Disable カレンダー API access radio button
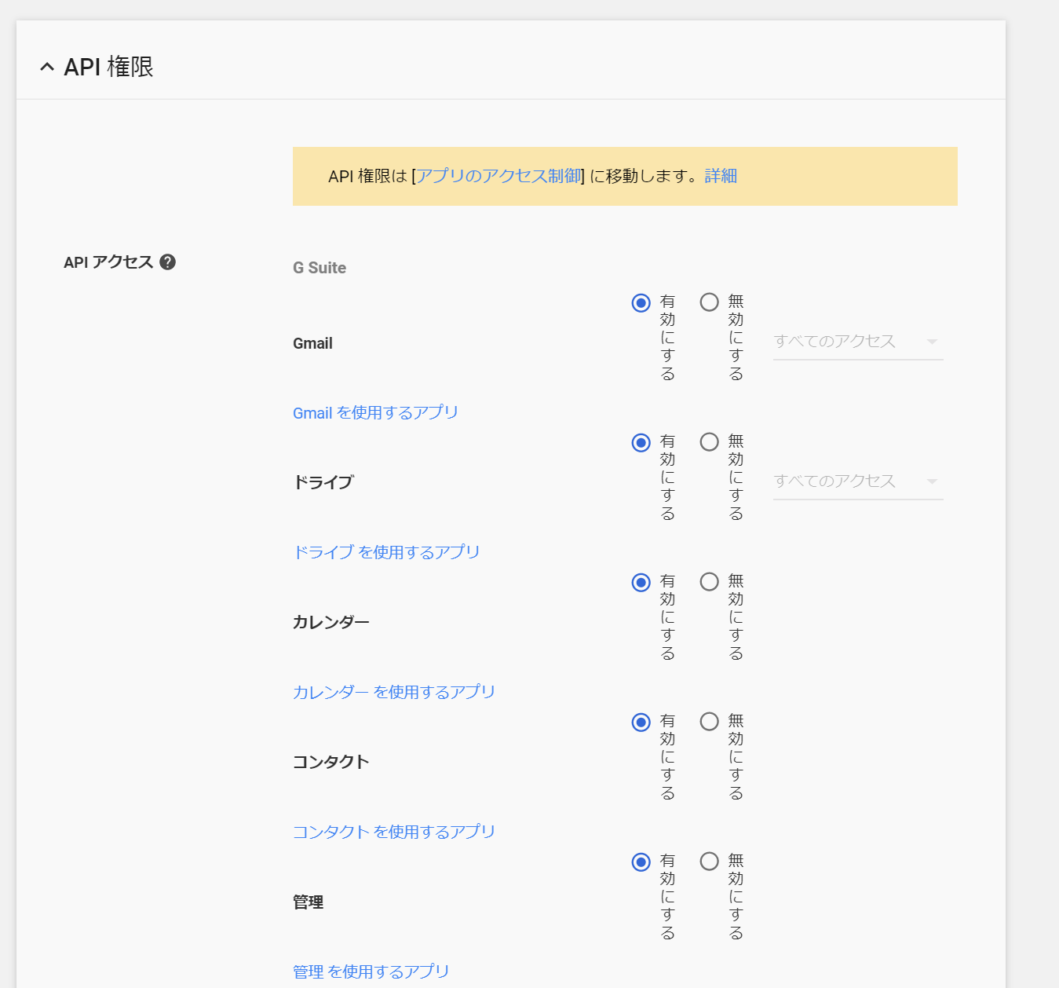The width and height of the screenshot is (1059, 988). [709, 582]
